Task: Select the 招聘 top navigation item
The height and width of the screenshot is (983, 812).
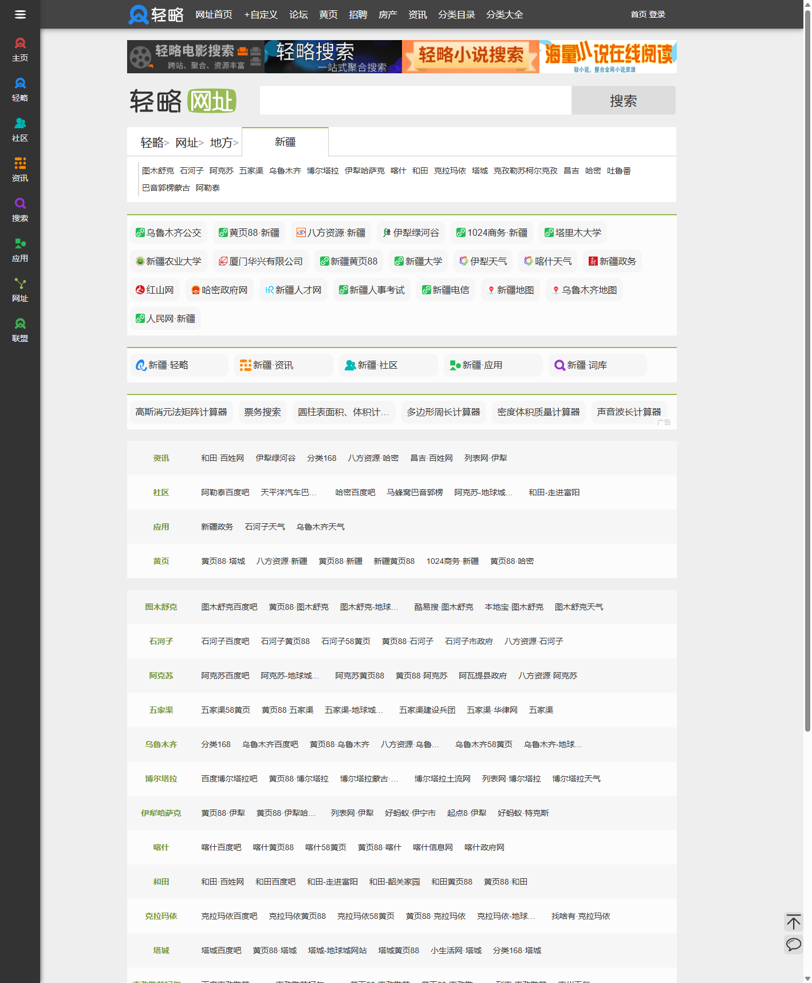Action: click(x=358, y=14)
